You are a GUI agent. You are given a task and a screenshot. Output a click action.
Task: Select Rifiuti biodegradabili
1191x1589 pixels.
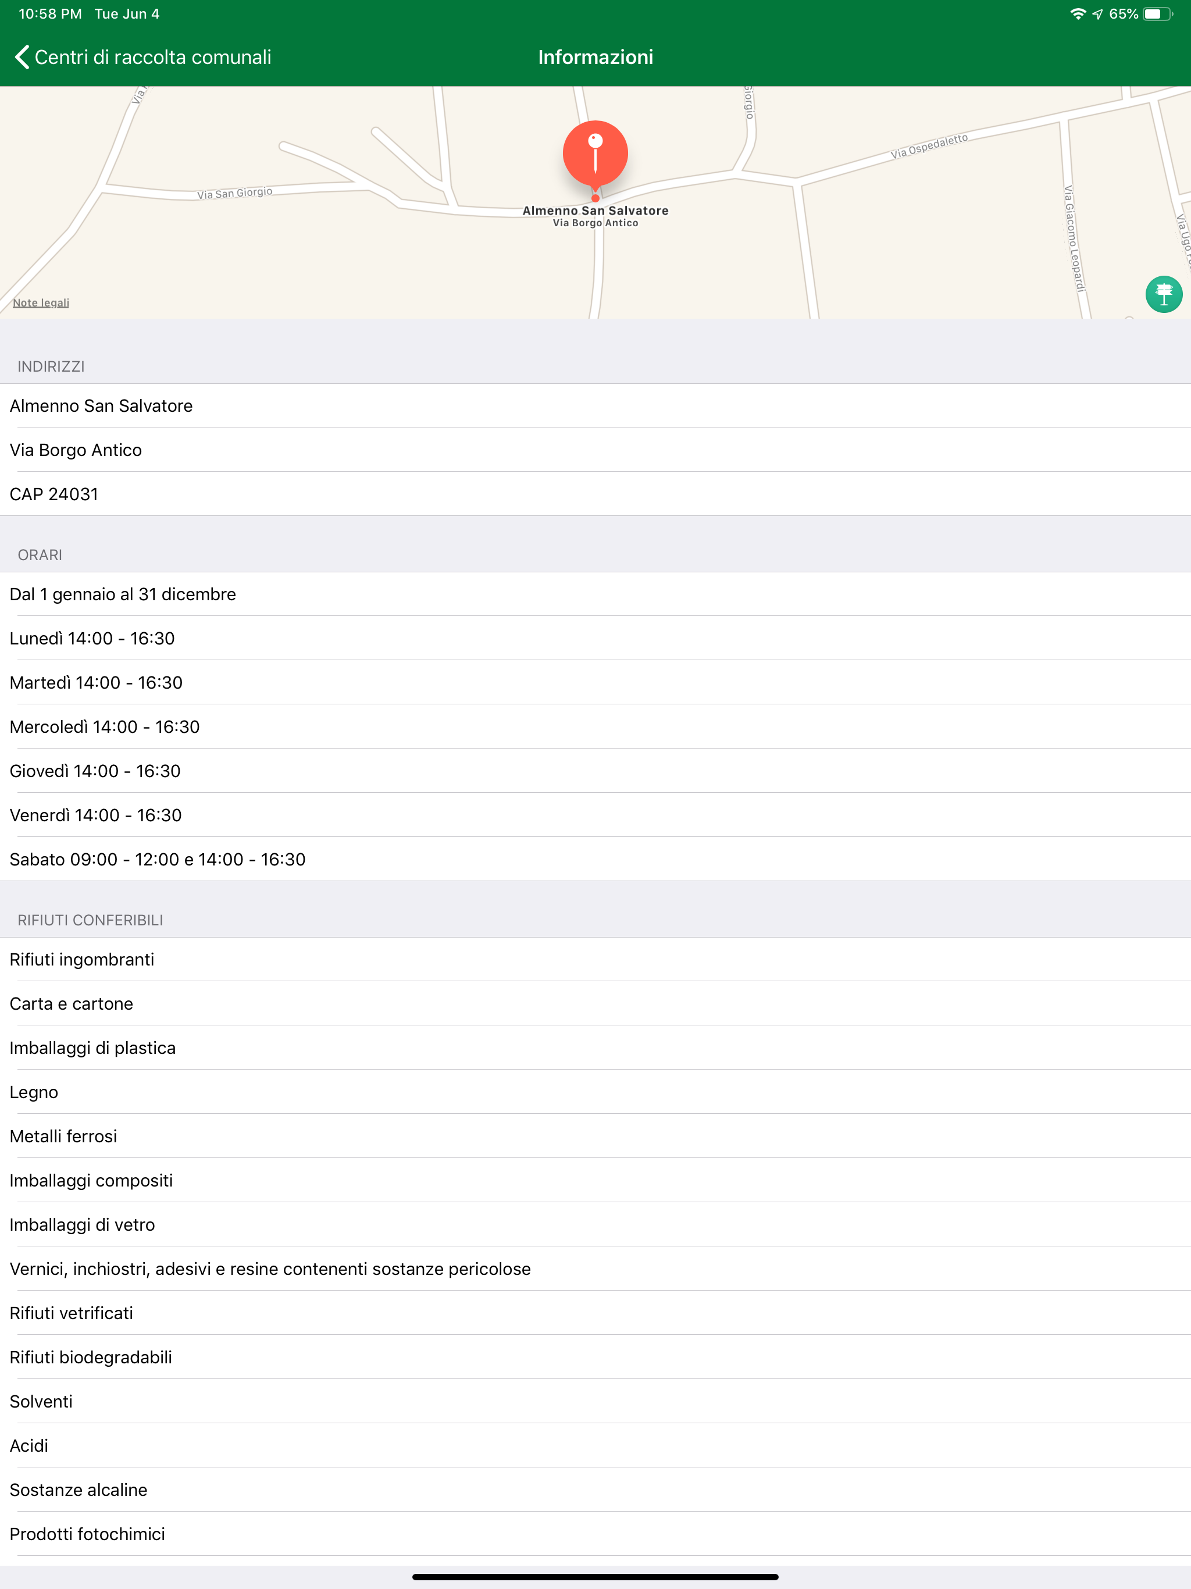[595, 1357]
